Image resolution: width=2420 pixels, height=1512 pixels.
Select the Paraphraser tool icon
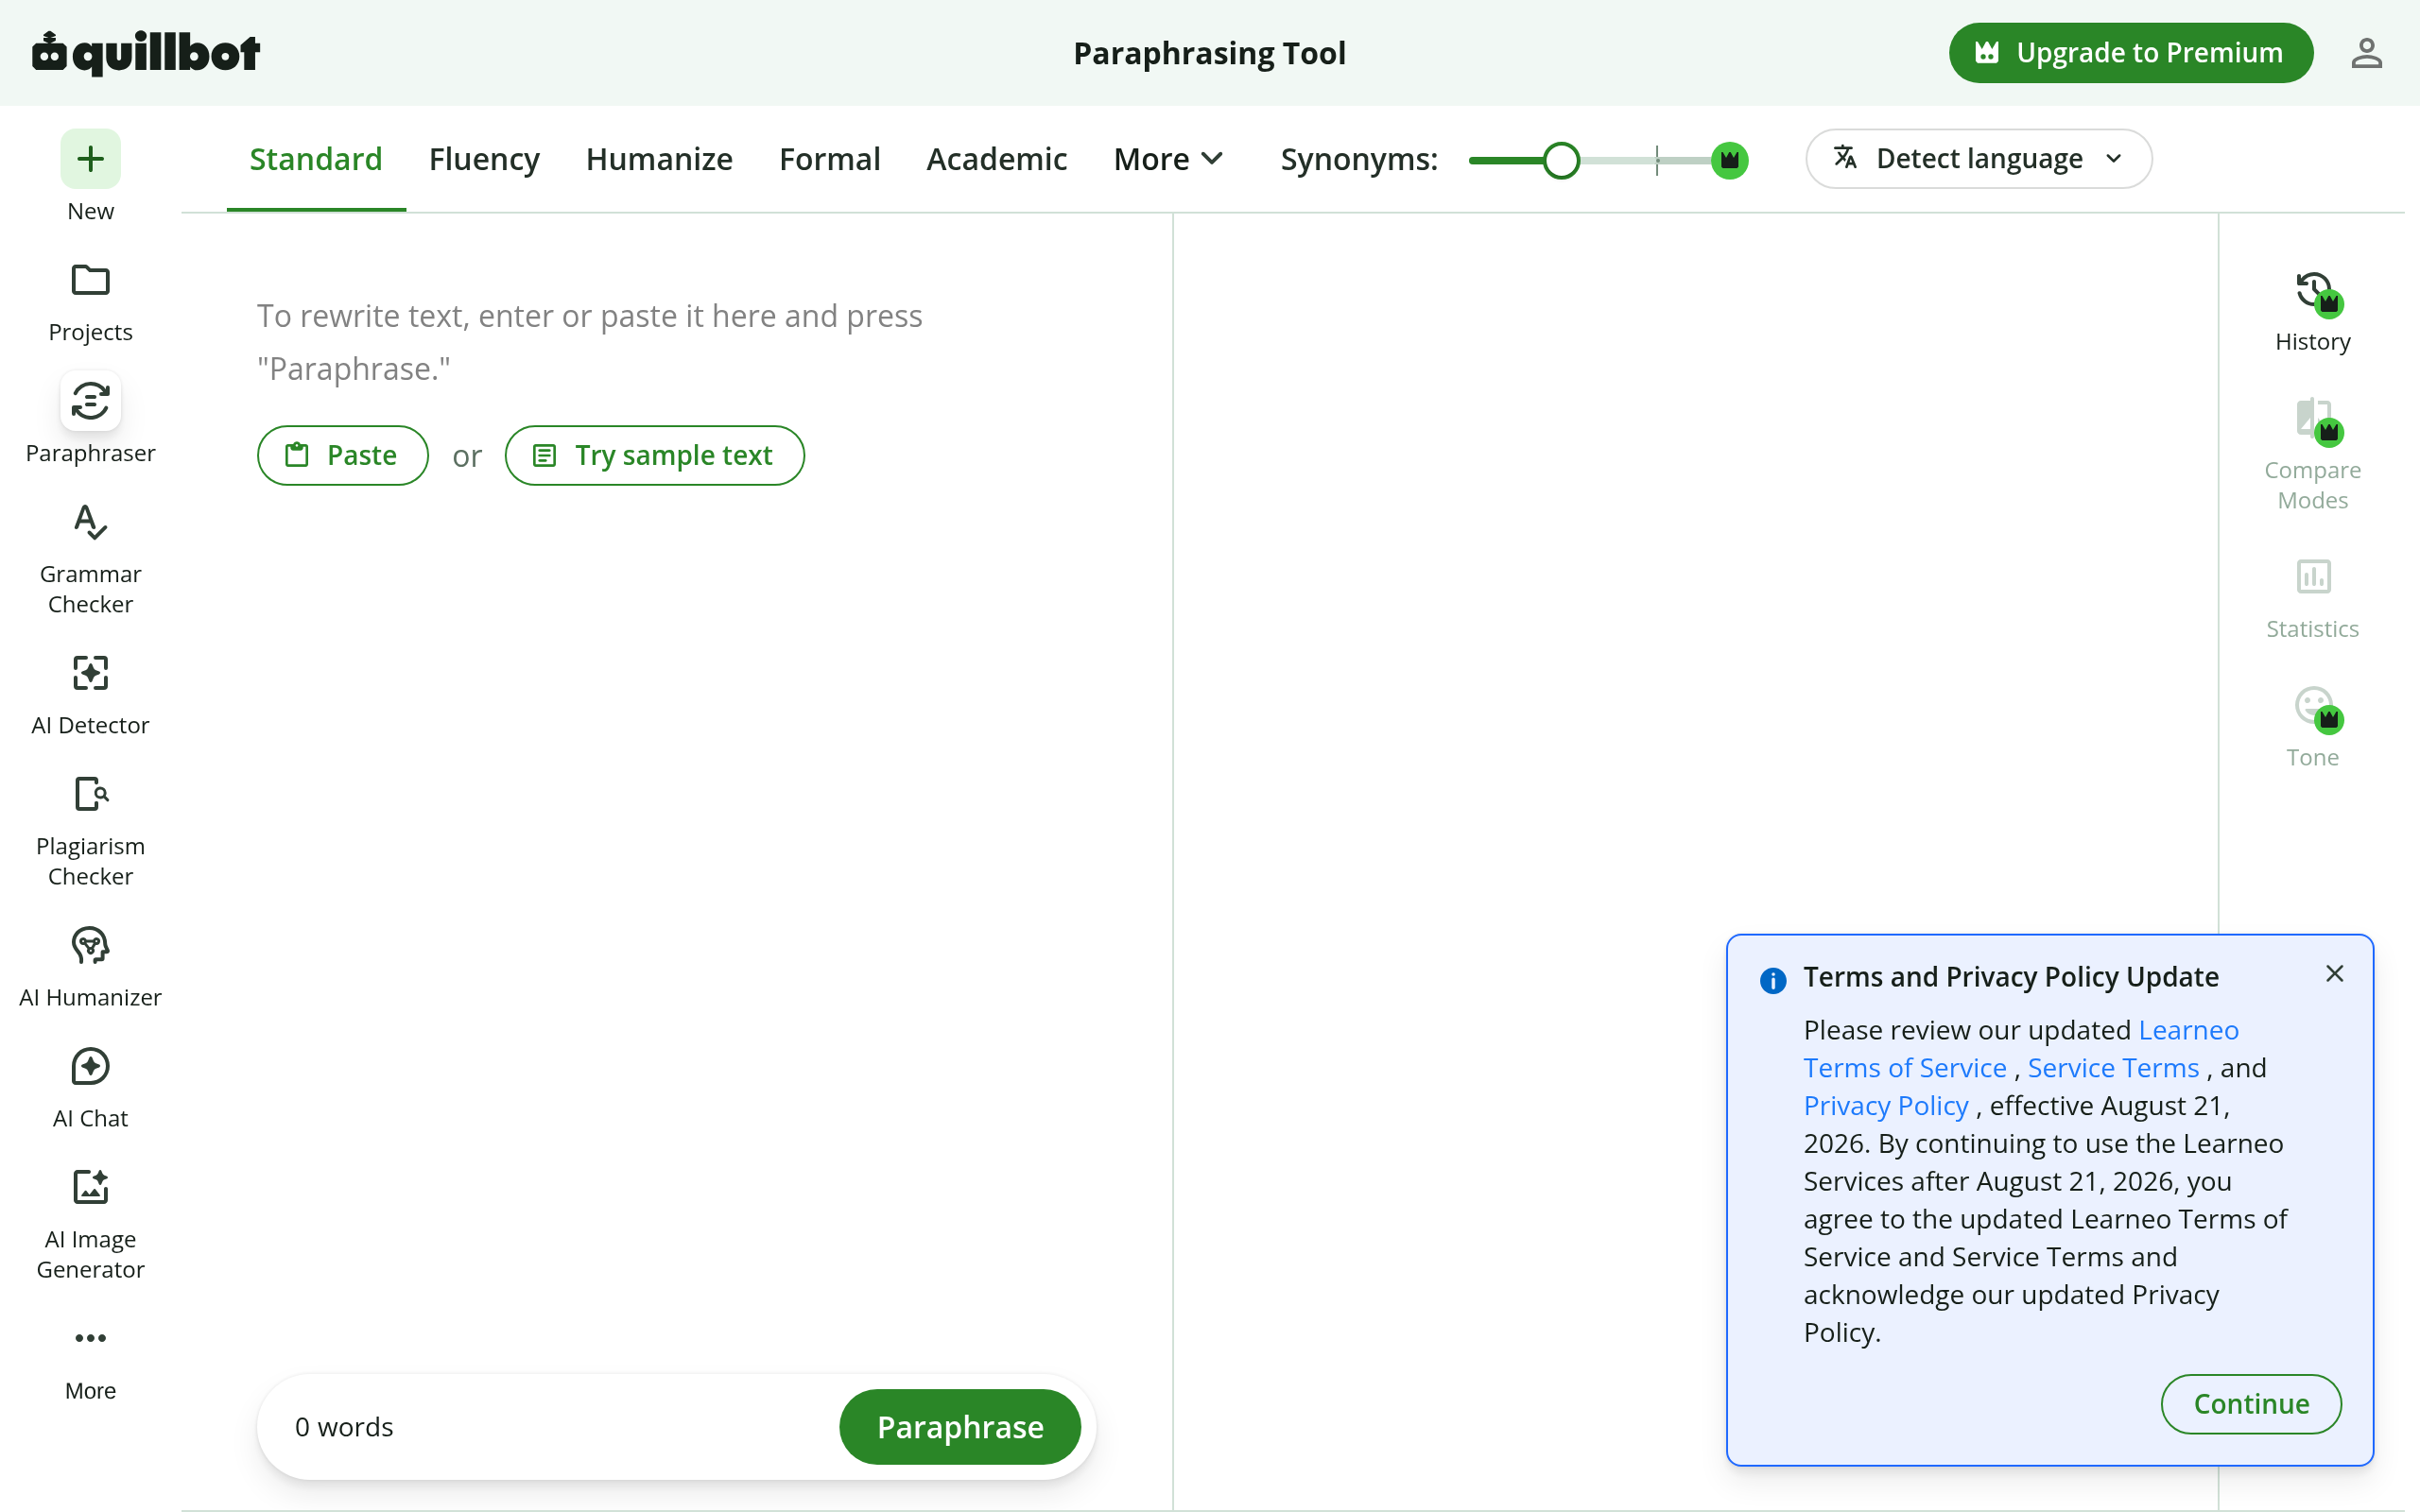click(x=90, y=401)
